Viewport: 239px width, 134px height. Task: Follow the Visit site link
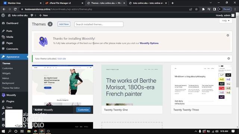(x=62, y=59)
